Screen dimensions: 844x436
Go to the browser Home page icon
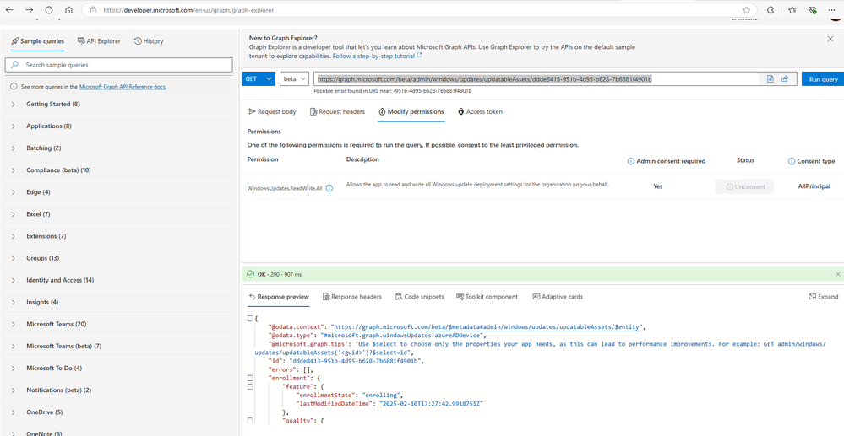pyautogui.click(x=68, y=9)
